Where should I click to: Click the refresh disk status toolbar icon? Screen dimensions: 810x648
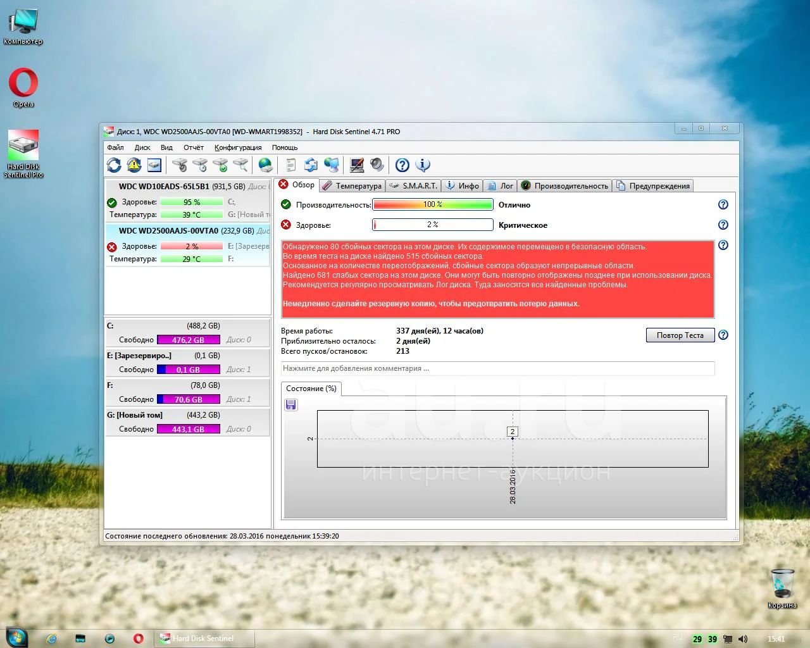click(114, 165)
